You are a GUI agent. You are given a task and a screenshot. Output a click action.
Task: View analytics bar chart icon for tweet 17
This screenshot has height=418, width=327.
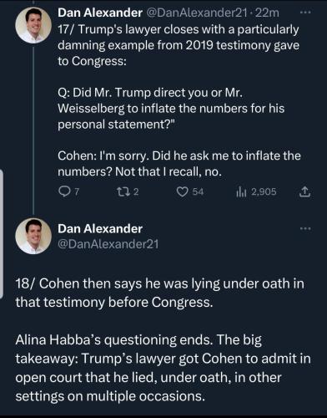coord(241,191)
